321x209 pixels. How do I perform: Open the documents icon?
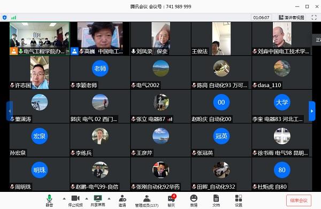216,200
